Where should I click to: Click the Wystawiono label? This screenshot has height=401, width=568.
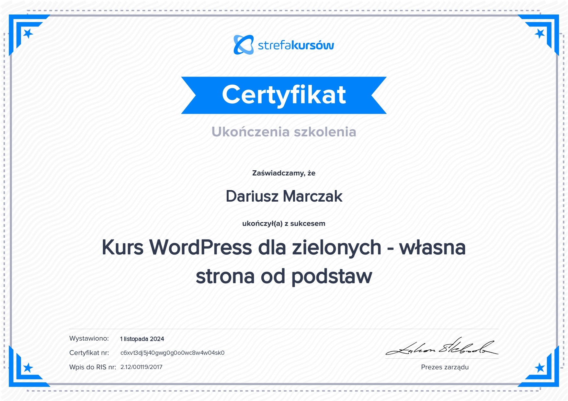(89, 338)
